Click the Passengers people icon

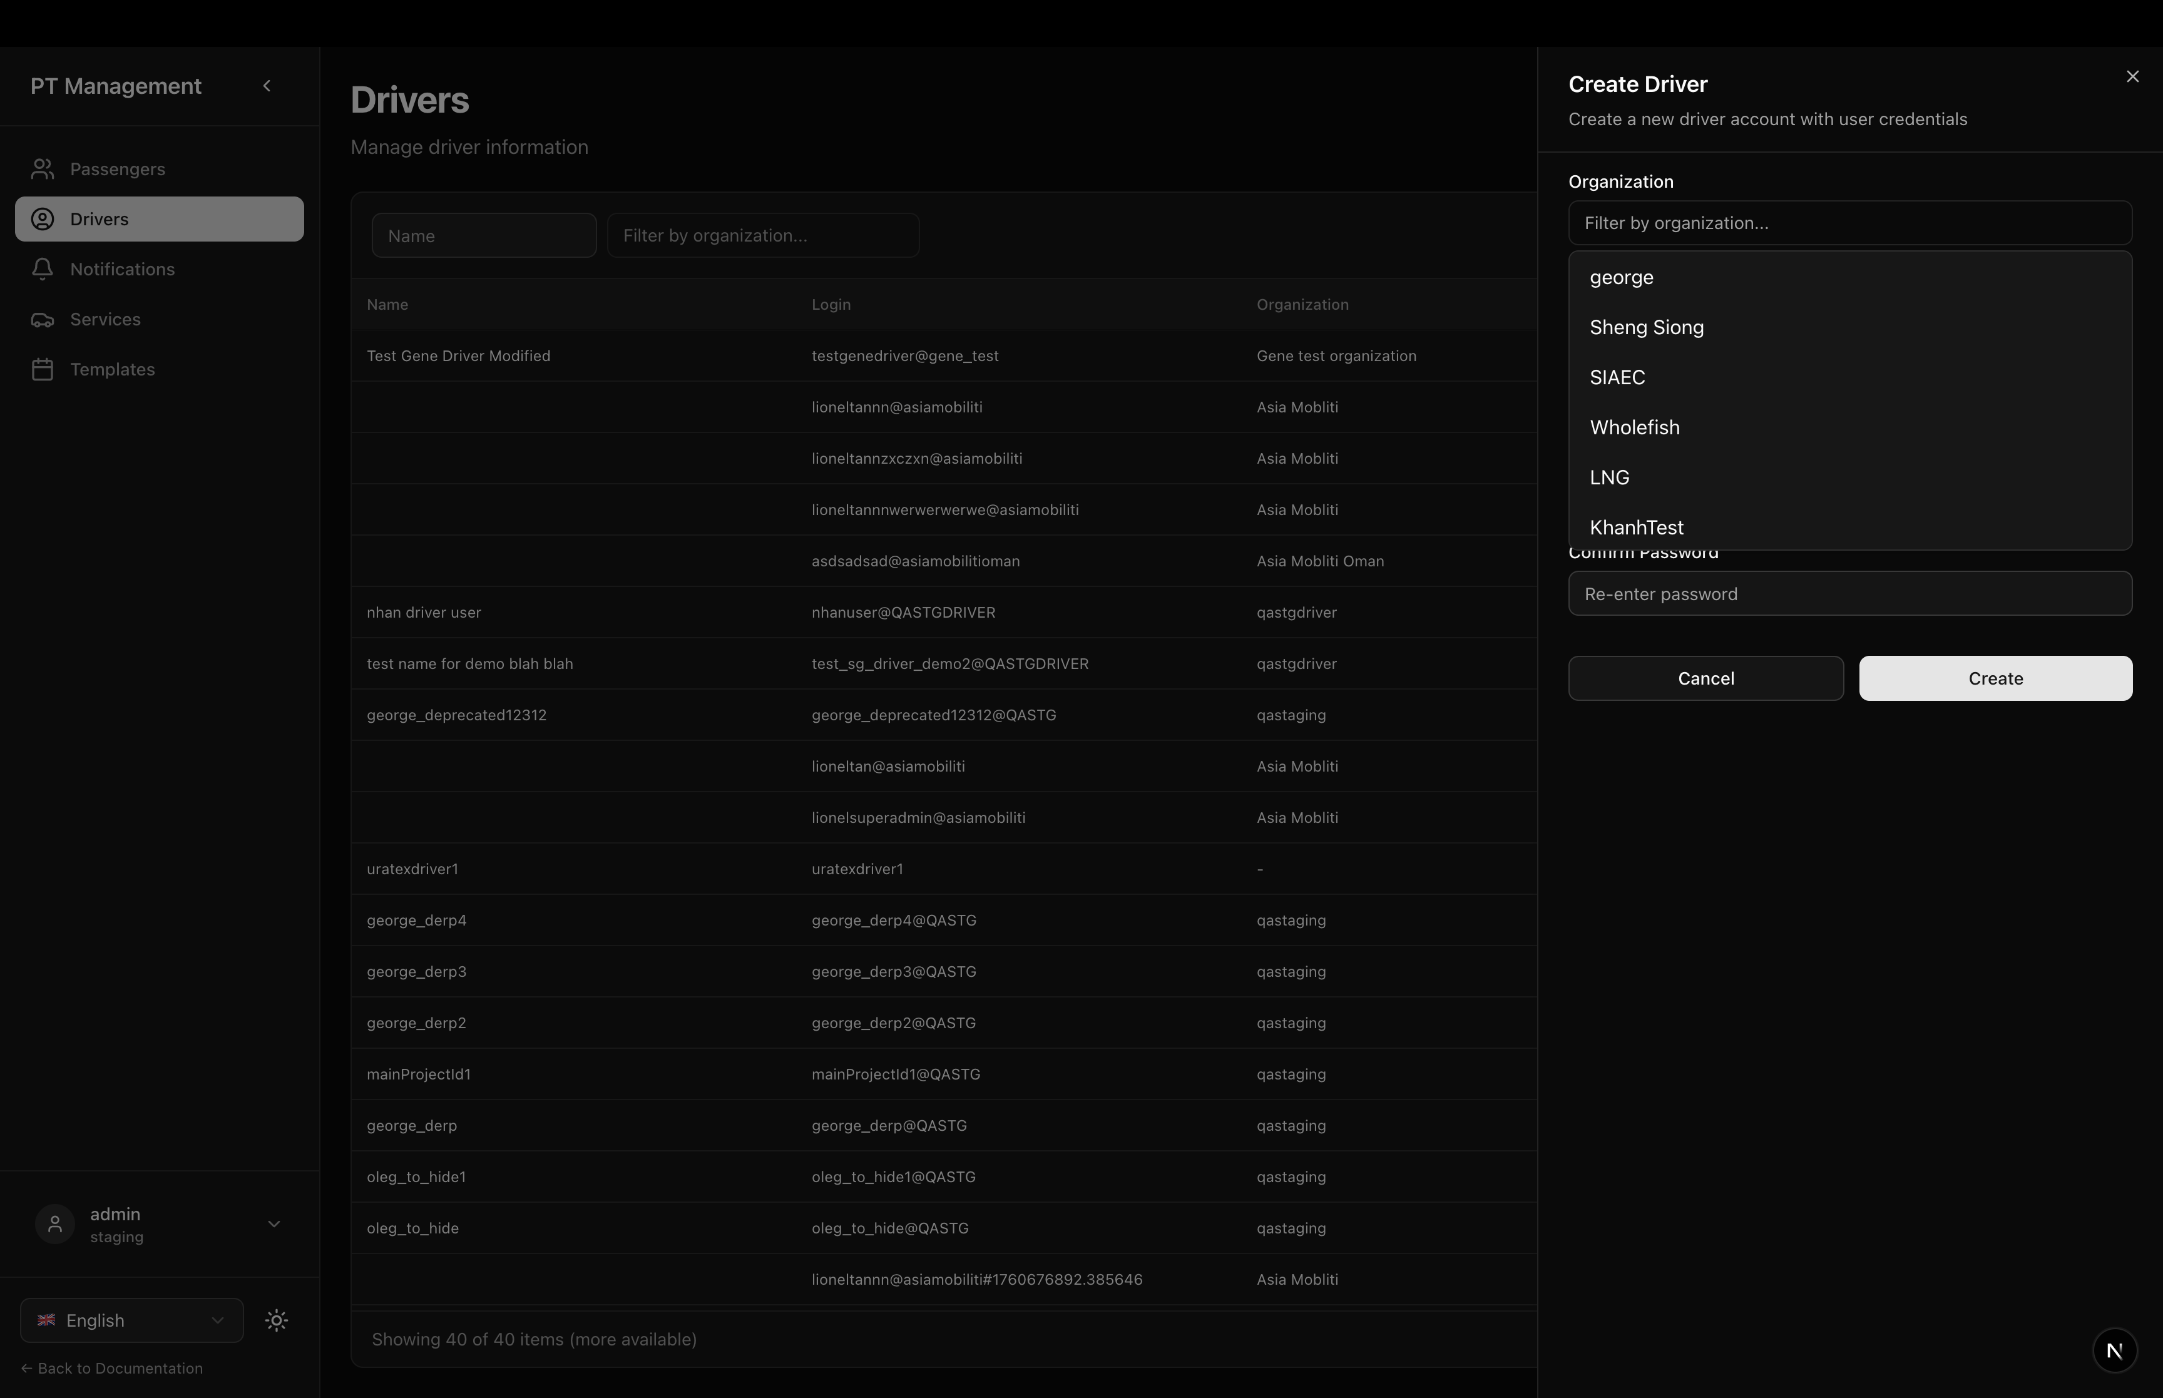point(43,169)
